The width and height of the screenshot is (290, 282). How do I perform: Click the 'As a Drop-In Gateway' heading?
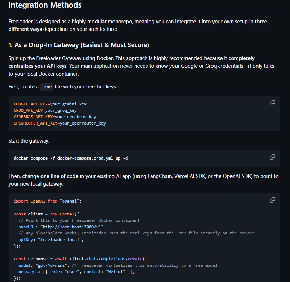pos(79,45)
